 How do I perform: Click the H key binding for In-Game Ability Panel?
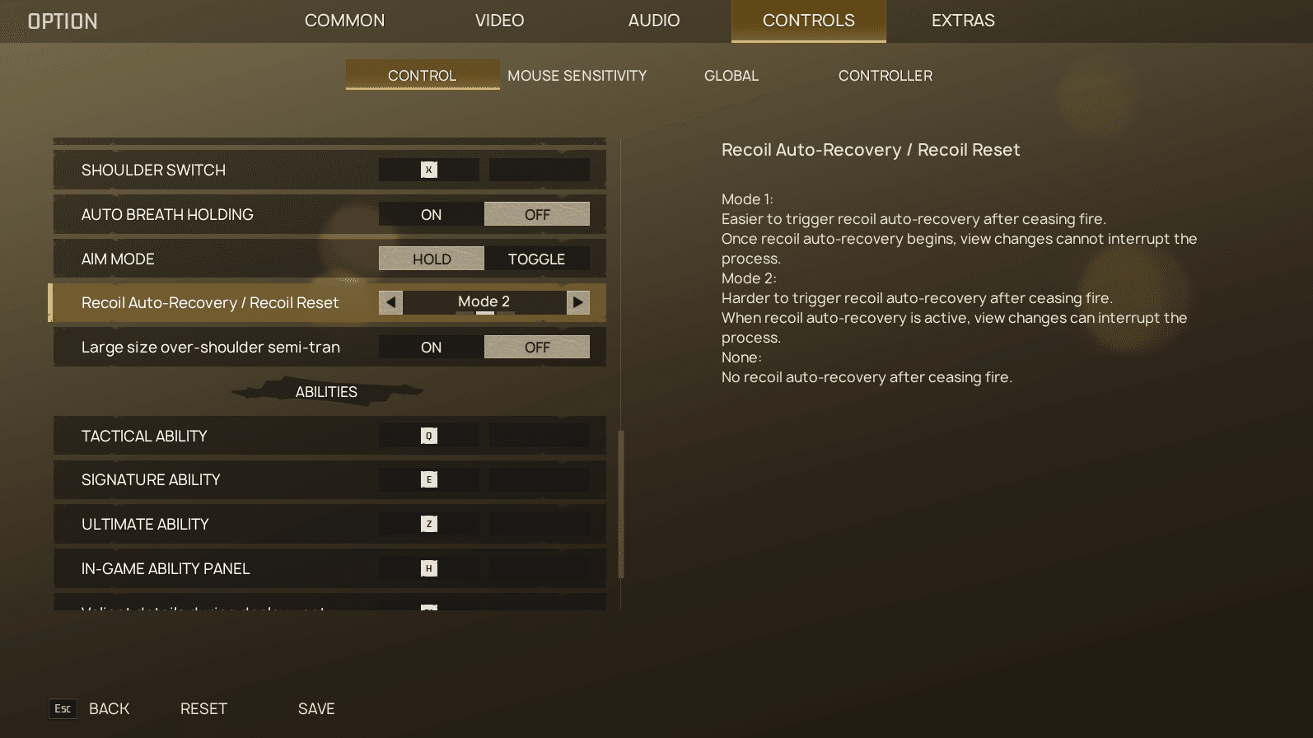click(428, 568)
